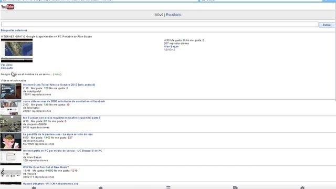The height and width of the screenshot is (189, 336).
Task: Open the bottom bar list menu icon
Action: coord(168,187)
